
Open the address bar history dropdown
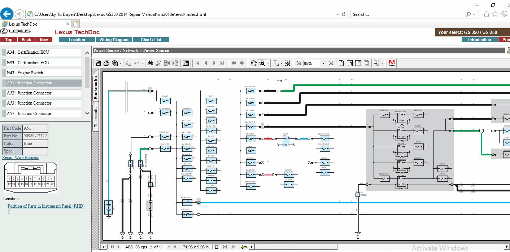pos(337,14)
